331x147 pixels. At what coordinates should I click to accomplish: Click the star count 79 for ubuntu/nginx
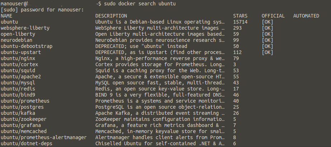pyautogui.click(x=236, y=58)
